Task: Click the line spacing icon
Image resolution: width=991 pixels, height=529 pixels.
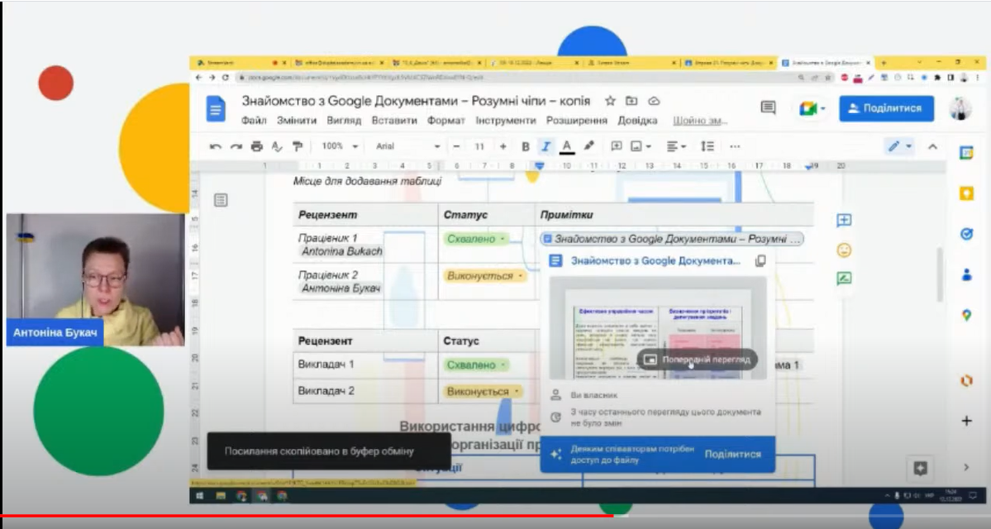Action: [708, 146]
